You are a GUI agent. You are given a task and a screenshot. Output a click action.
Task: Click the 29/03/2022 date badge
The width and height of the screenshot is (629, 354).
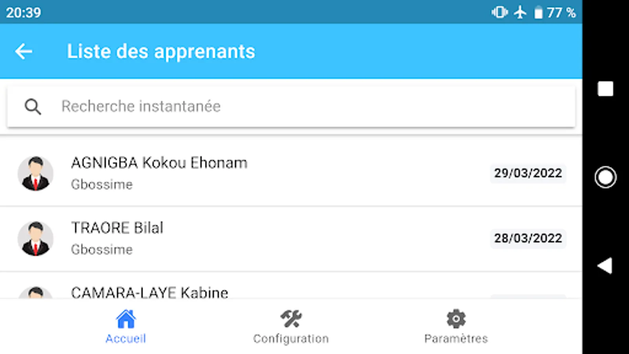pyautogui.click(x=528, y=173)
